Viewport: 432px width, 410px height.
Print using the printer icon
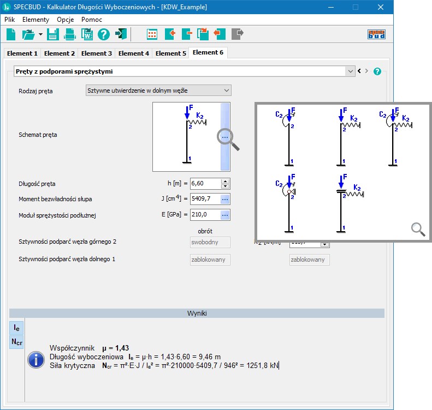[70, 34]
